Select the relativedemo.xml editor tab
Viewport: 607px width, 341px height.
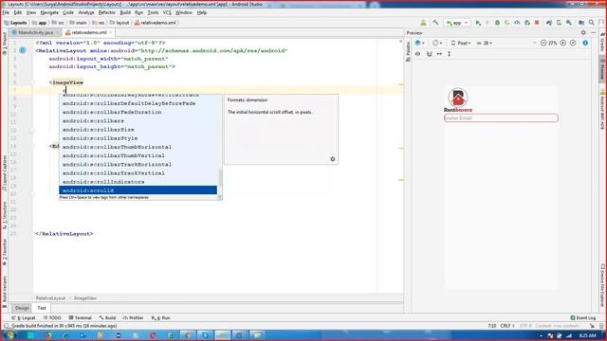(88, 32)
